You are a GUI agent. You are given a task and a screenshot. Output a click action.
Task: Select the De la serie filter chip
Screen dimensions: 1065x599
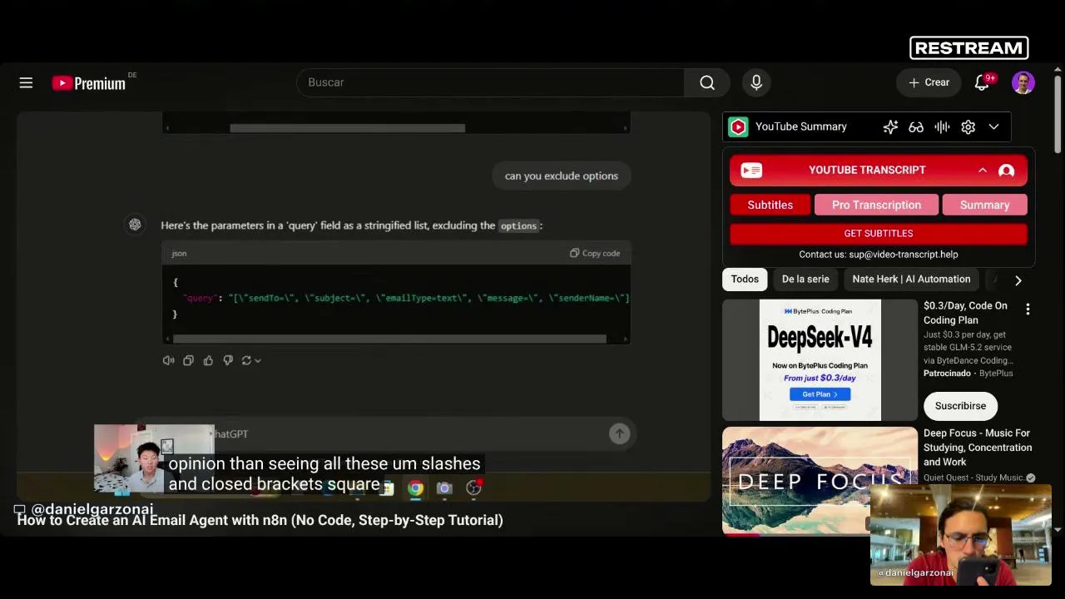(805, 280)
